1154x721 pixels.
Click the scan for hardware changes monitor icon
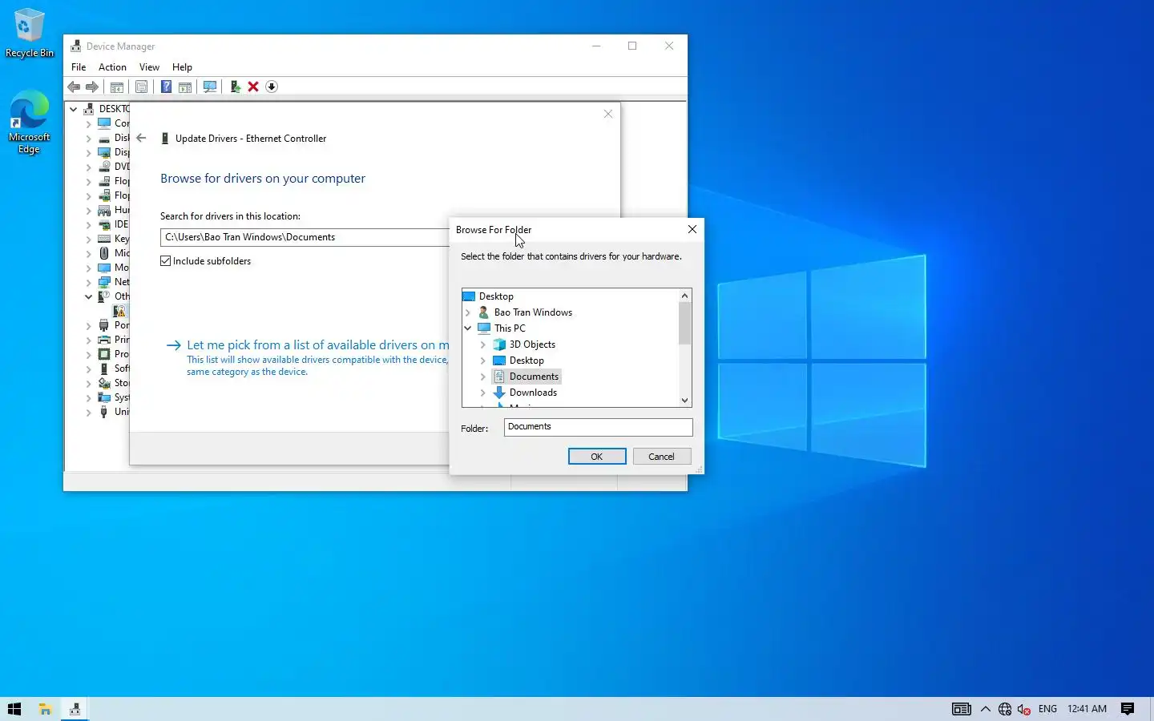point(210,87)
